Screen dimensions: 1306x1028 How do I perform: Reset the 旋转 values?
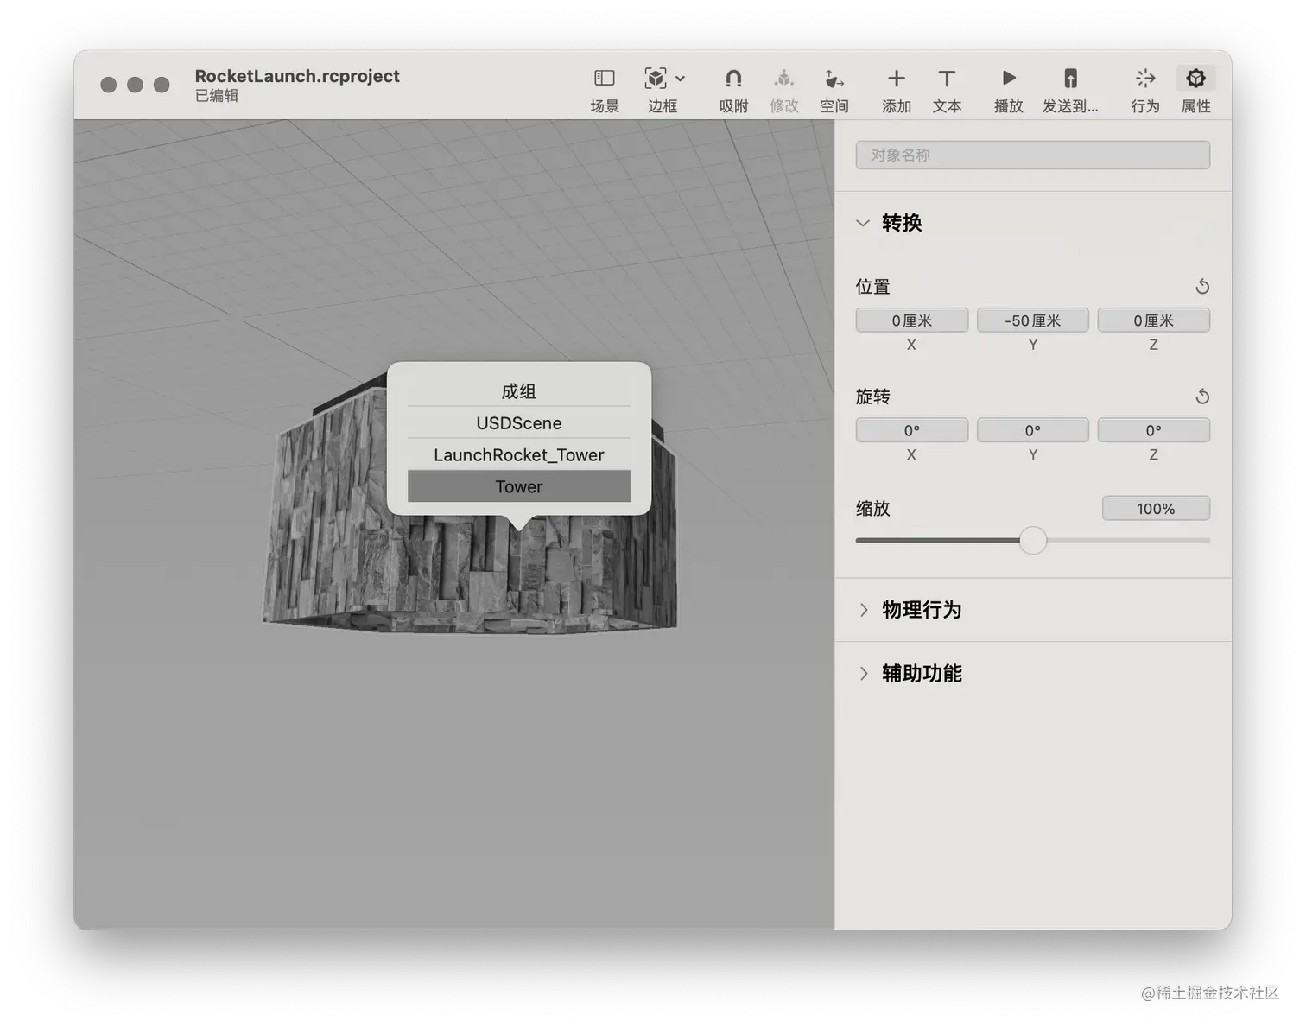1201,397
